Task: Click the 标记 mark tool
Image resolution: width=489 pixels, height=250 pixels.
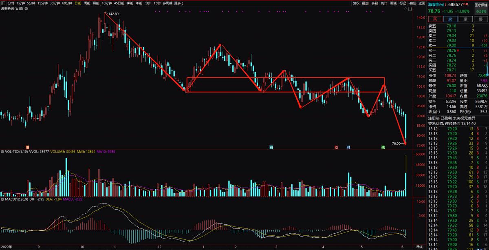Action: [403, 3]
